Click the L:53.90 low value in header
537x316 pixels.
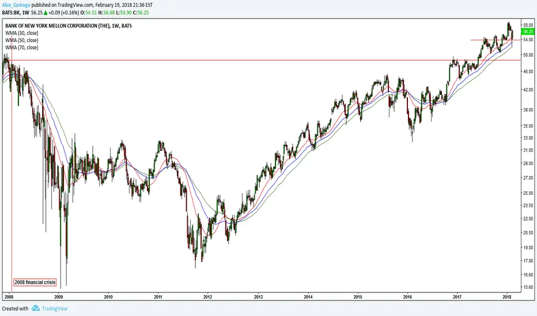pos(124,13)
